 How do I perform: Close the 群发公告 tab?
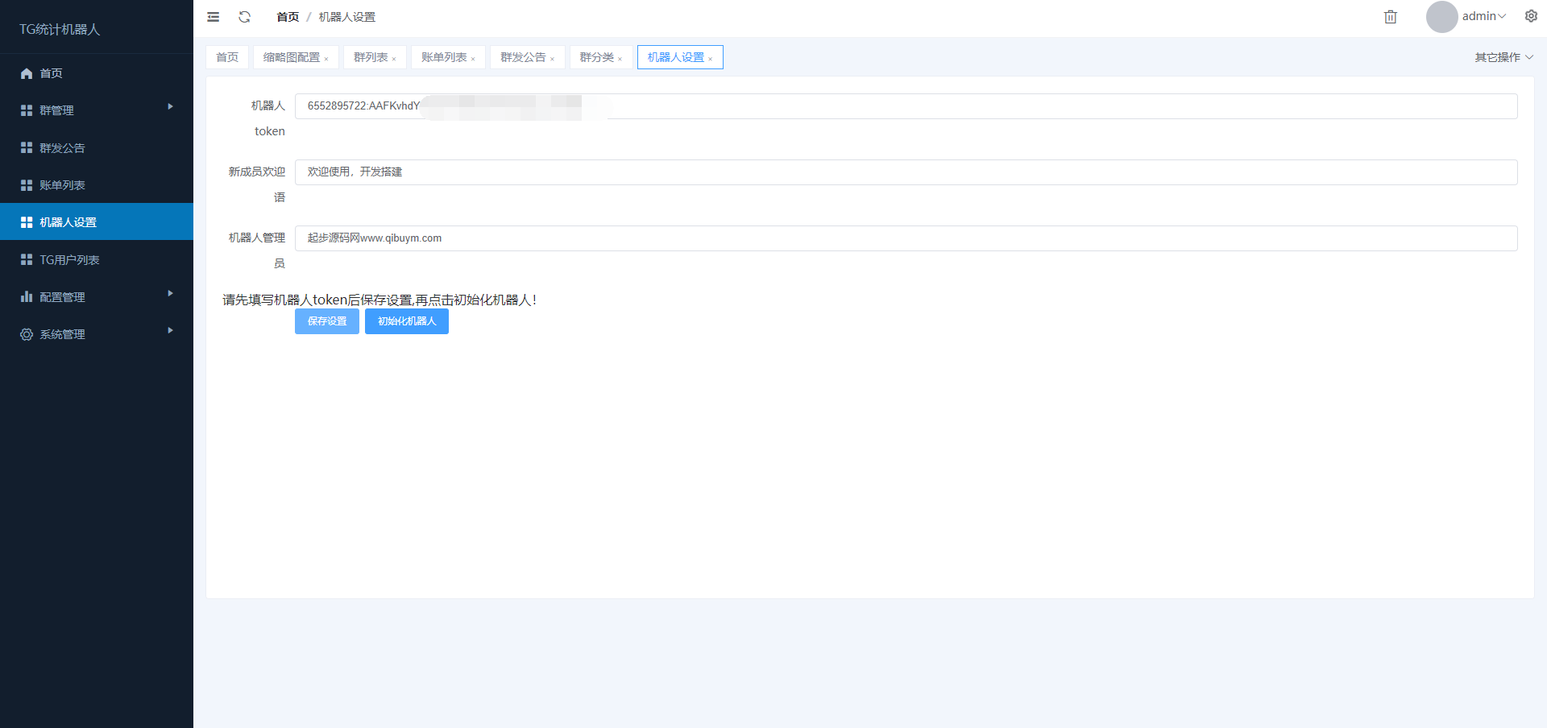pos(552,59)
